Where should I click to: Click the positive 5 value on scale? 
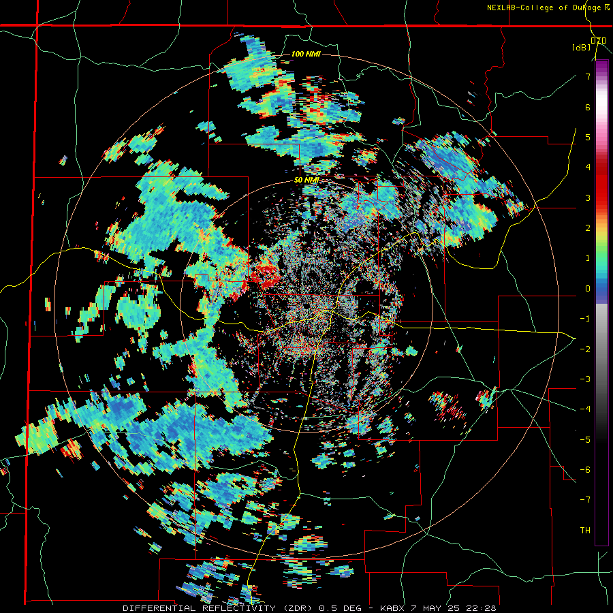coord(588,137)
